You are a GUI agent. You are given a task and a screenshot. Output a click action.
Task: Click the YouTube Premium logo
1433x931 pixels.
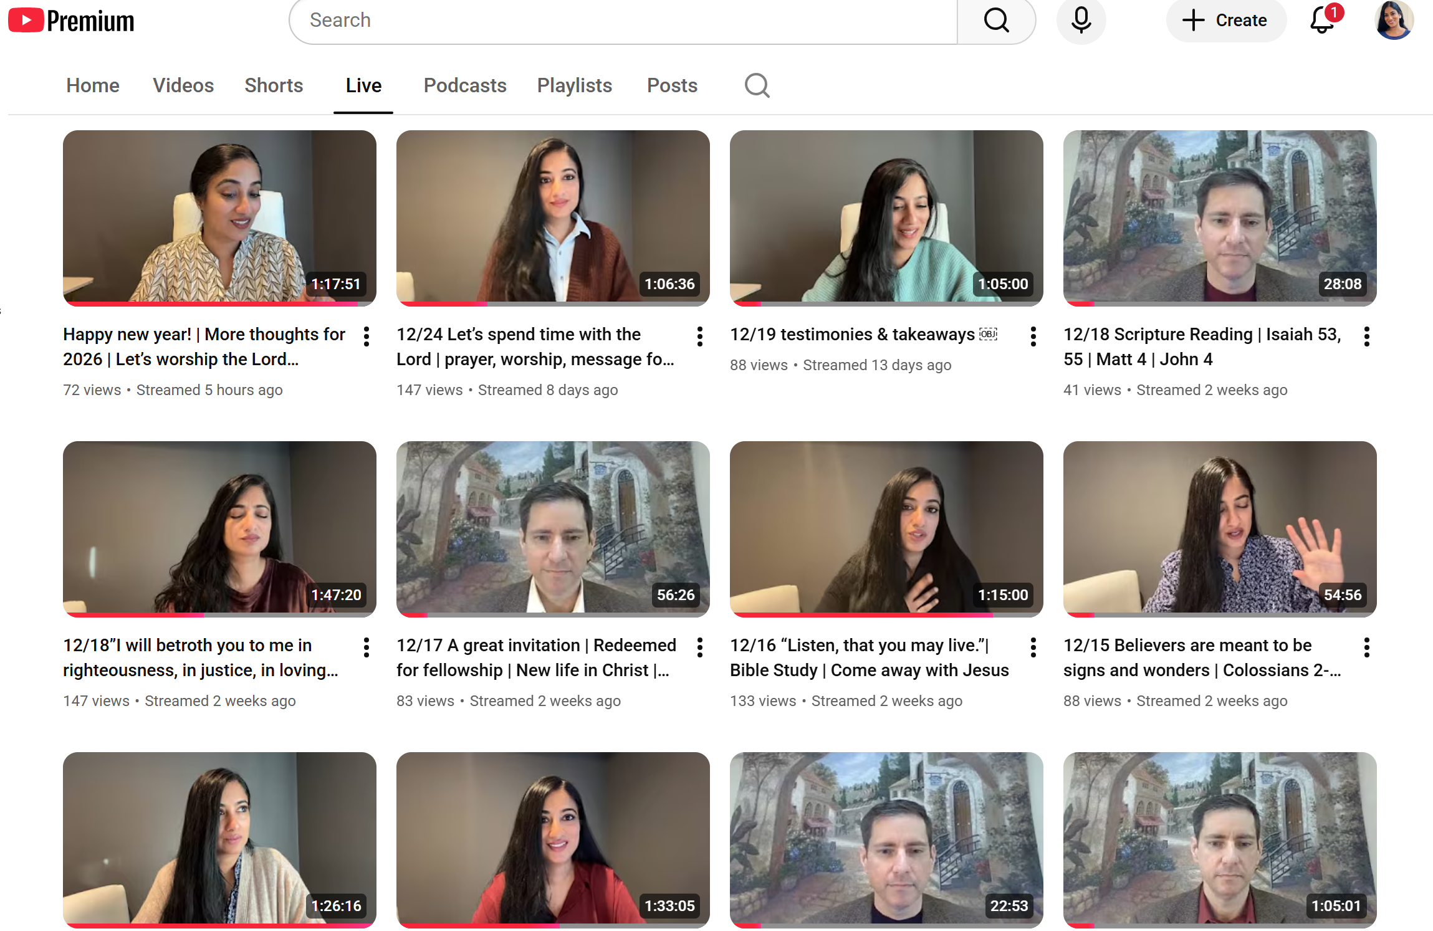71,21
